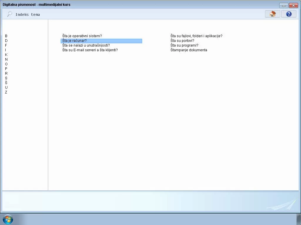Open highlighted topic 'Šta je računar?'
The image size is (301, 225).
click(x=101, y=41)
